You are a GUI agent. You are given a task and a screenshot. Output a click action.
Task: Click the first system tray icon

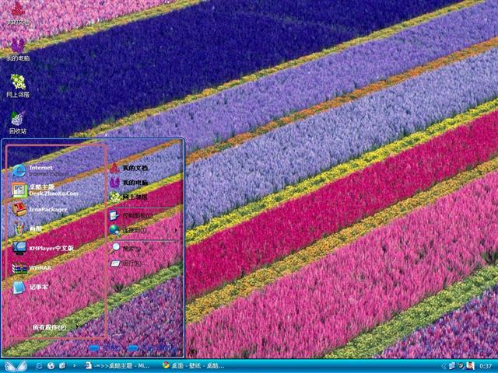tap(451, 366)
